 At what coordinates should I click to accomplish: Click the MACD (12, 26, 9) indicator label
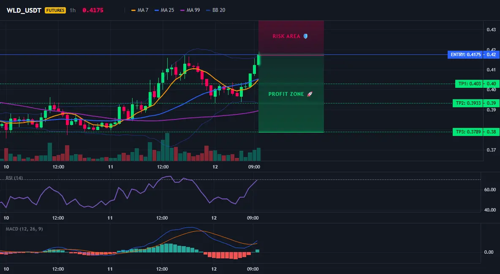pos(24,229)
